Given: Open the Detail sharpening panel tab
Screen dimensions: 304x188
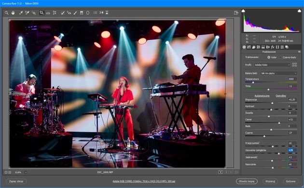Looking at the screenshot, I should click(x=254, y=47).
